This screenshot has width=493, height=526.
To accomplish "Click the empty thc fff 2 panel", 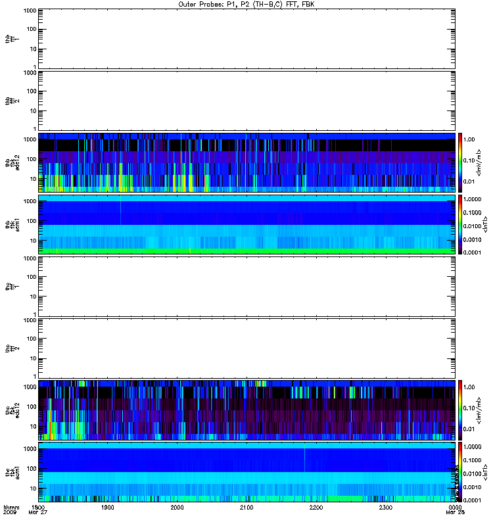I will (x=247, y=348).
